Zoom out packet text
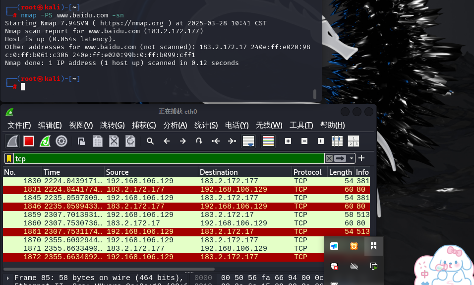Image resolution: width=474 pixels, height=285 pixels. coord(304,141)
